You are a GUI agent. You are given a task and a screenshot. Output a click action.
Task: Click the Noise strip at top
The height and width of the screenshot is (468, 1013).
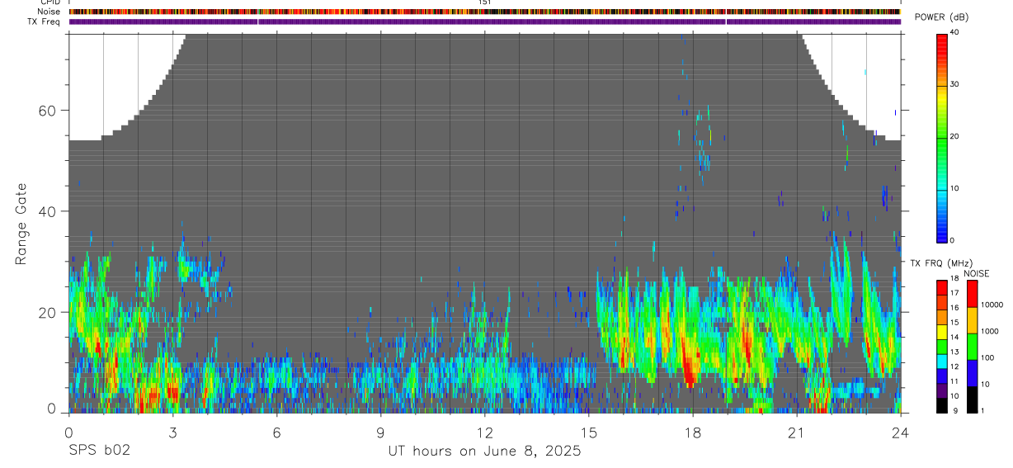[484, 12]
